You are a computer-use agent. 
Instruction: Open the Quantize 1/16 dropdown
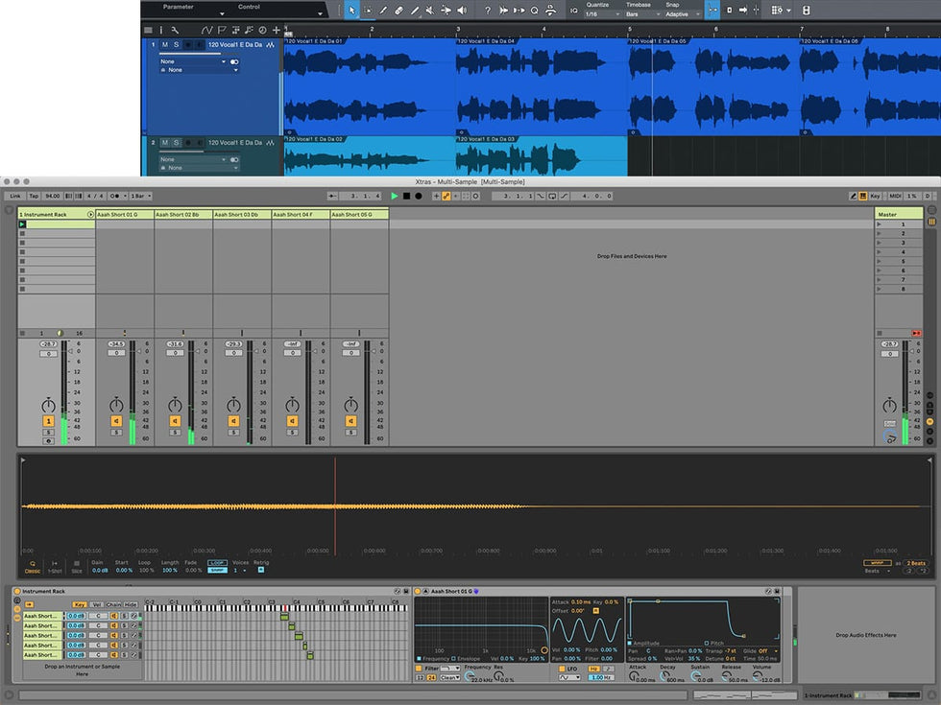603,15
